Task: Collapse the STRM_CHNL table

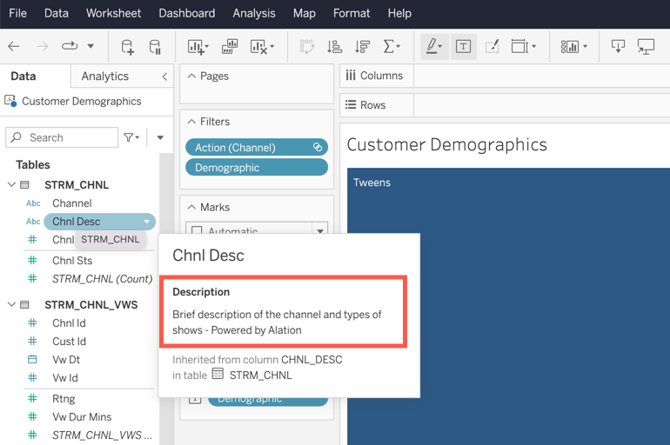Action: pos(12,184)
